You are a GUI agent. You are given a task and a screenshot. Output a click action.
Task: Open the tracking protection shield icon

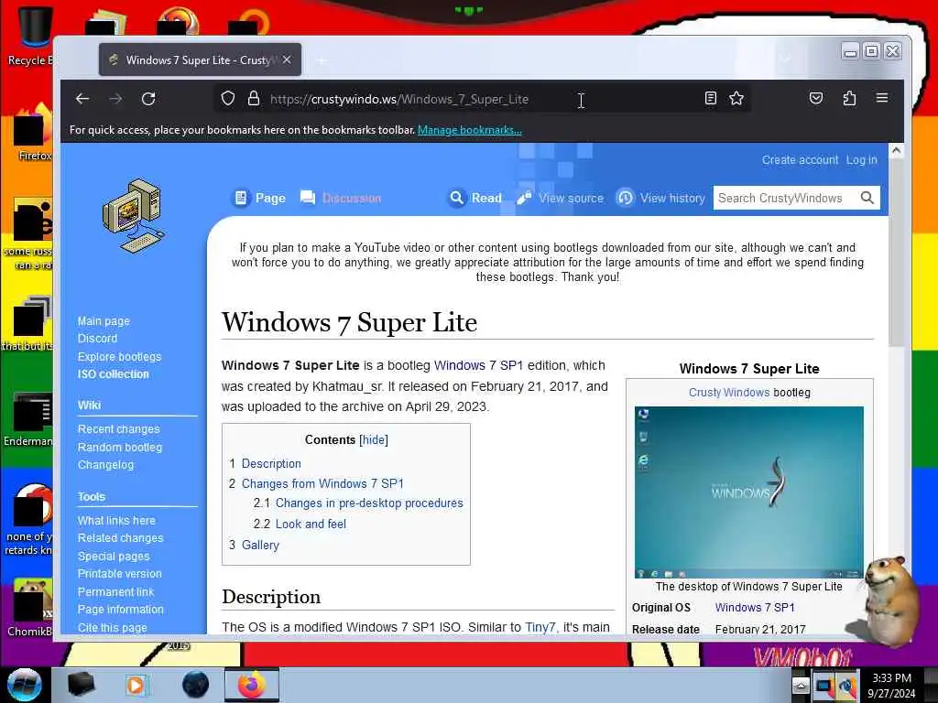click(228, 99)
